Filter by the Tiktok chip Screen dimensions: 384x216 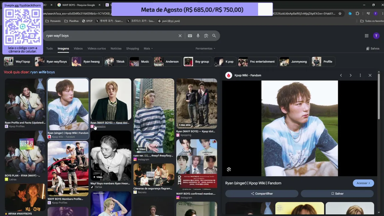click(x=115, y=62)
